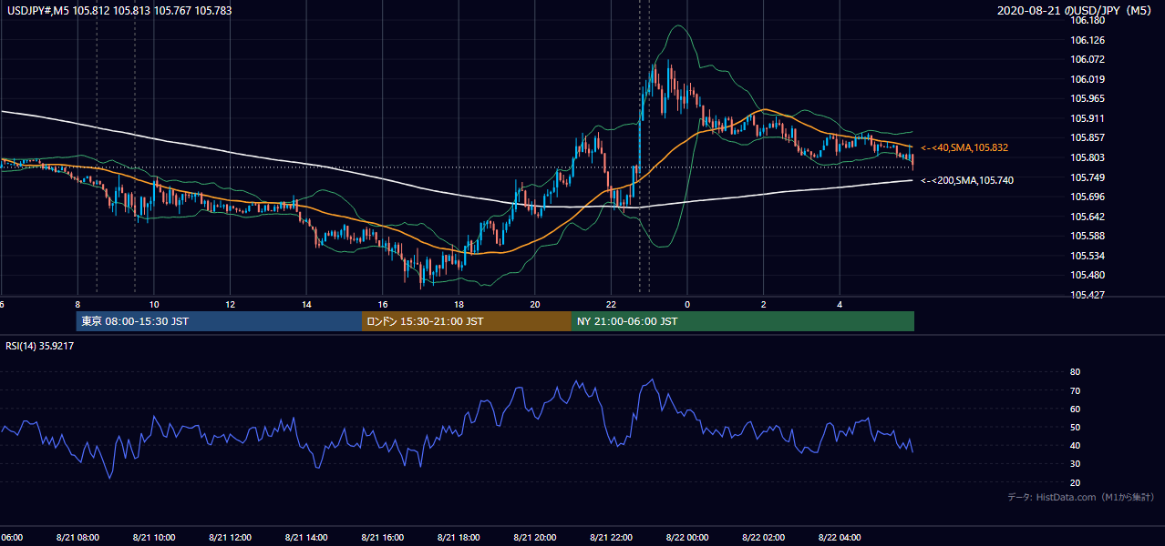Click price axis value 105.965
Image resolution: width=1165 pixels, height=546 pixels.
[x=1088, y=98]
